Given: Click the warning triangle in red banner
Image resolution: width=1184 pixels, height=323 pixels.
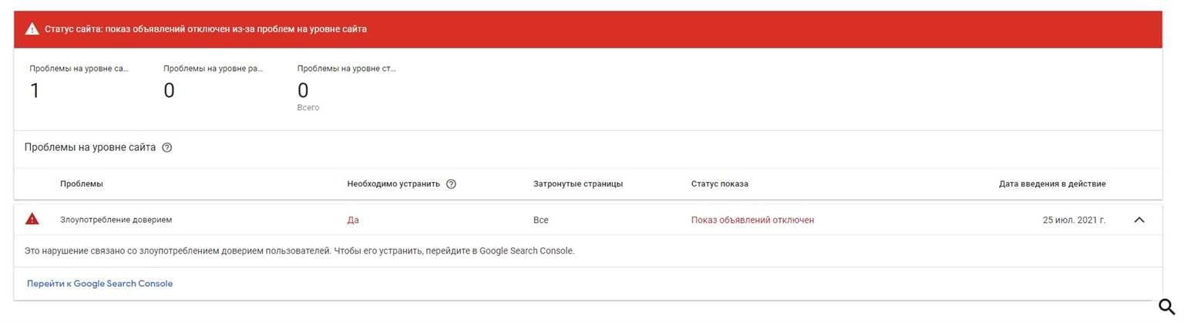Looking at the screenshot, I should click(x=32, y=29).
